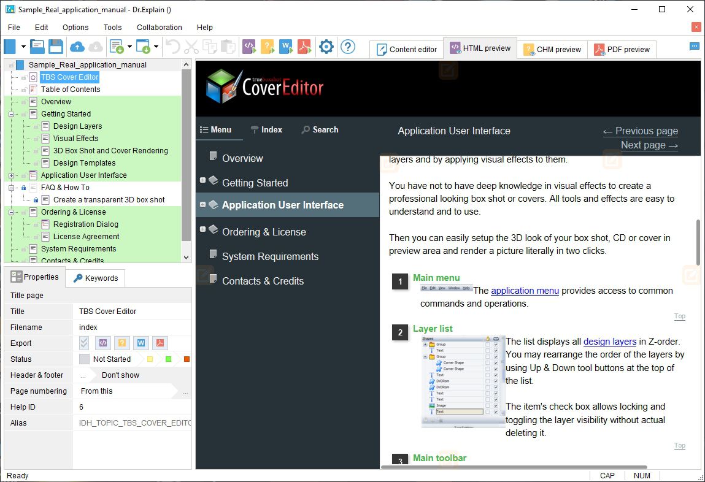
Task: Export to HTML using purple toolbar icon
Action: click(x=249, y=47)
